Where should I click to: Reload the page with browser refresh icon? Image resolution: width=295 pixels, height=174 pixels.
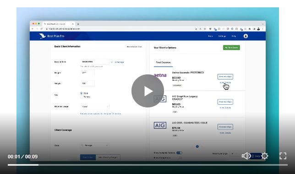pos(41,29)
